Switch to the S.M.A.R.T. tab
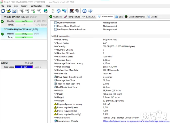The image size is (170, 123). [x=89, y=17]
